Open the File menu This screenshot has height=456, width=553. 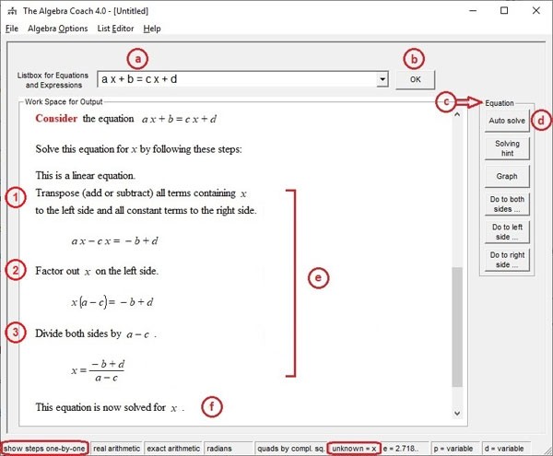click(x=12, y=29)
